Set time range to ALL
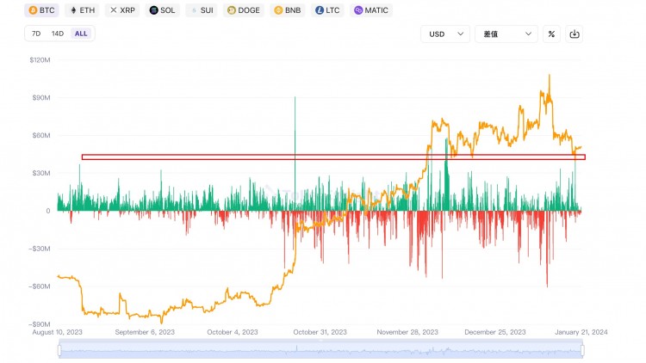The height and width of the screenshot is (363, 646). coord(81,34)
